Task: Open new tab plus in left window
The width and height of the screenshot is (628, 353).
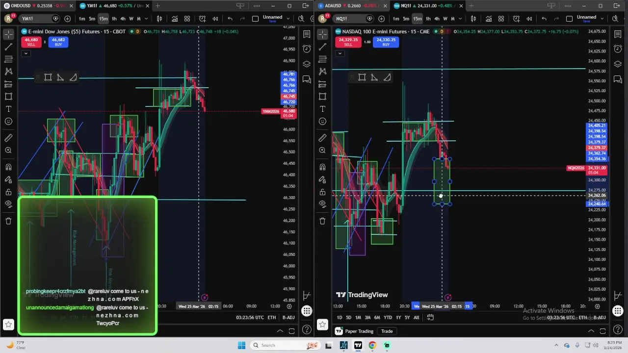Action: click(x=157, y=6)
